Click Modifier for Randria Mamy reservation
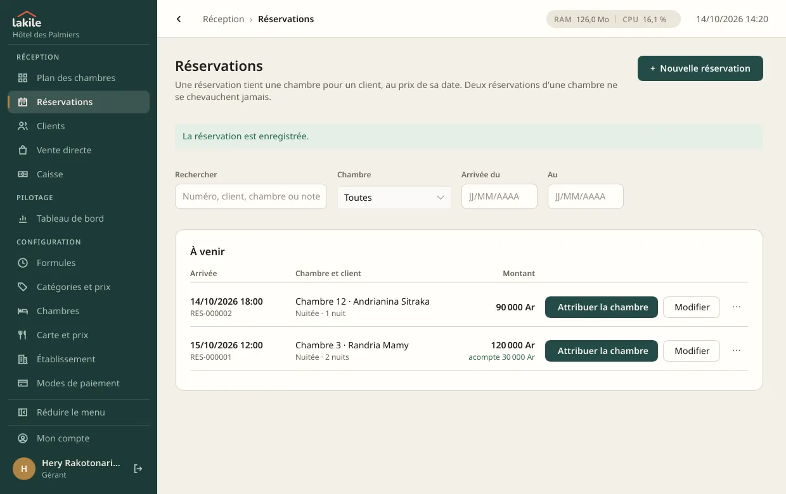The height and width of the screenshot is (494, 786). click(692, 351)
